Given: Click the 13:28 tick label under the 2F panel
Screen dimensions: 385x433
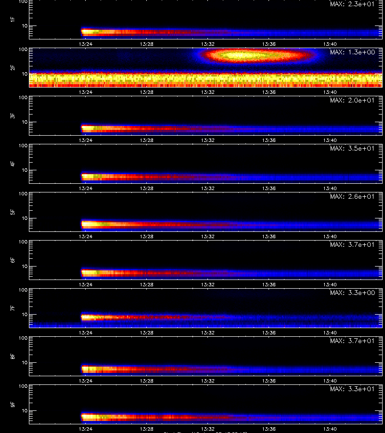Looking at the screenshot, I should coord(147,92).
